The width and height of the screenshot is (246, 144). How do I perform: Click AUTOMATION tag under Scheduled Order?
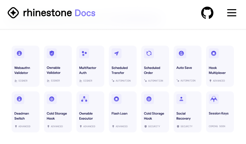[154, 81]
